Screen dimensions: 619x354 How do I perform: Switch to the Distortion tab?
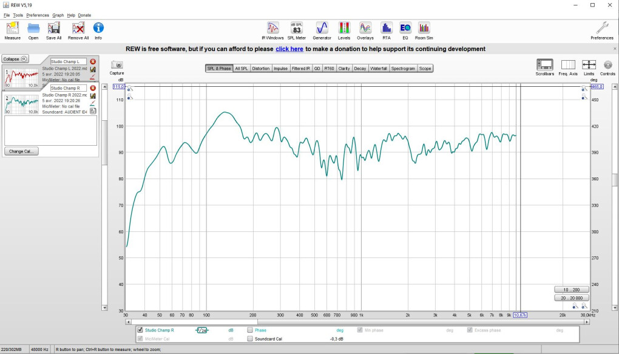(x=260, y=69)
